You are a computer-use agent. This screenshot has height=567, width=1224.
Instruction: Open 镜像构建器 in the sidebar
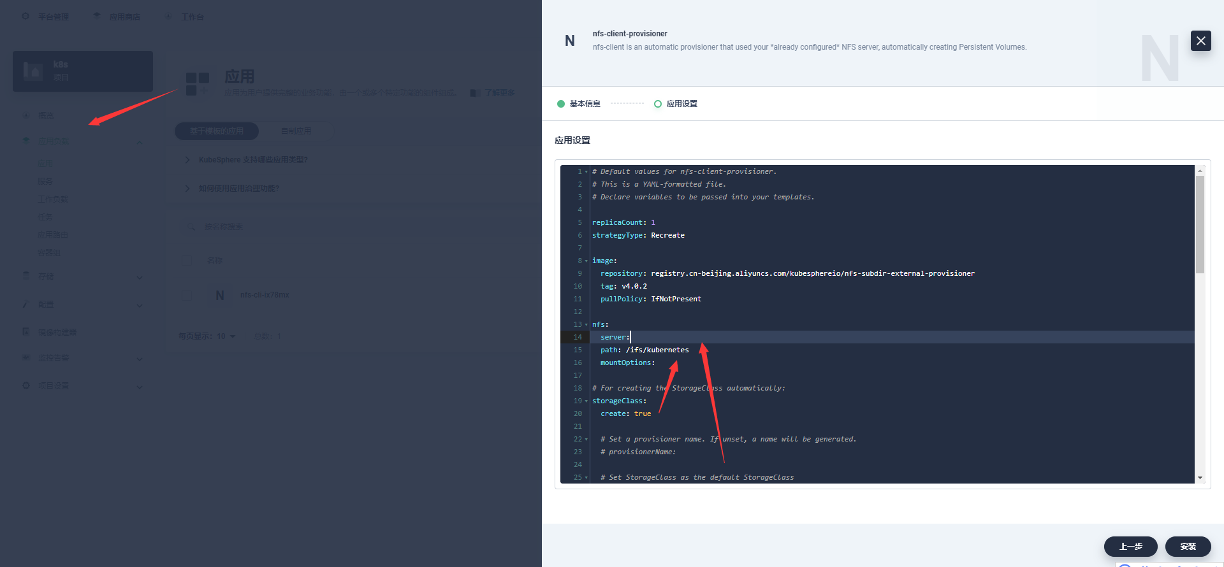(x=57, y=333)
